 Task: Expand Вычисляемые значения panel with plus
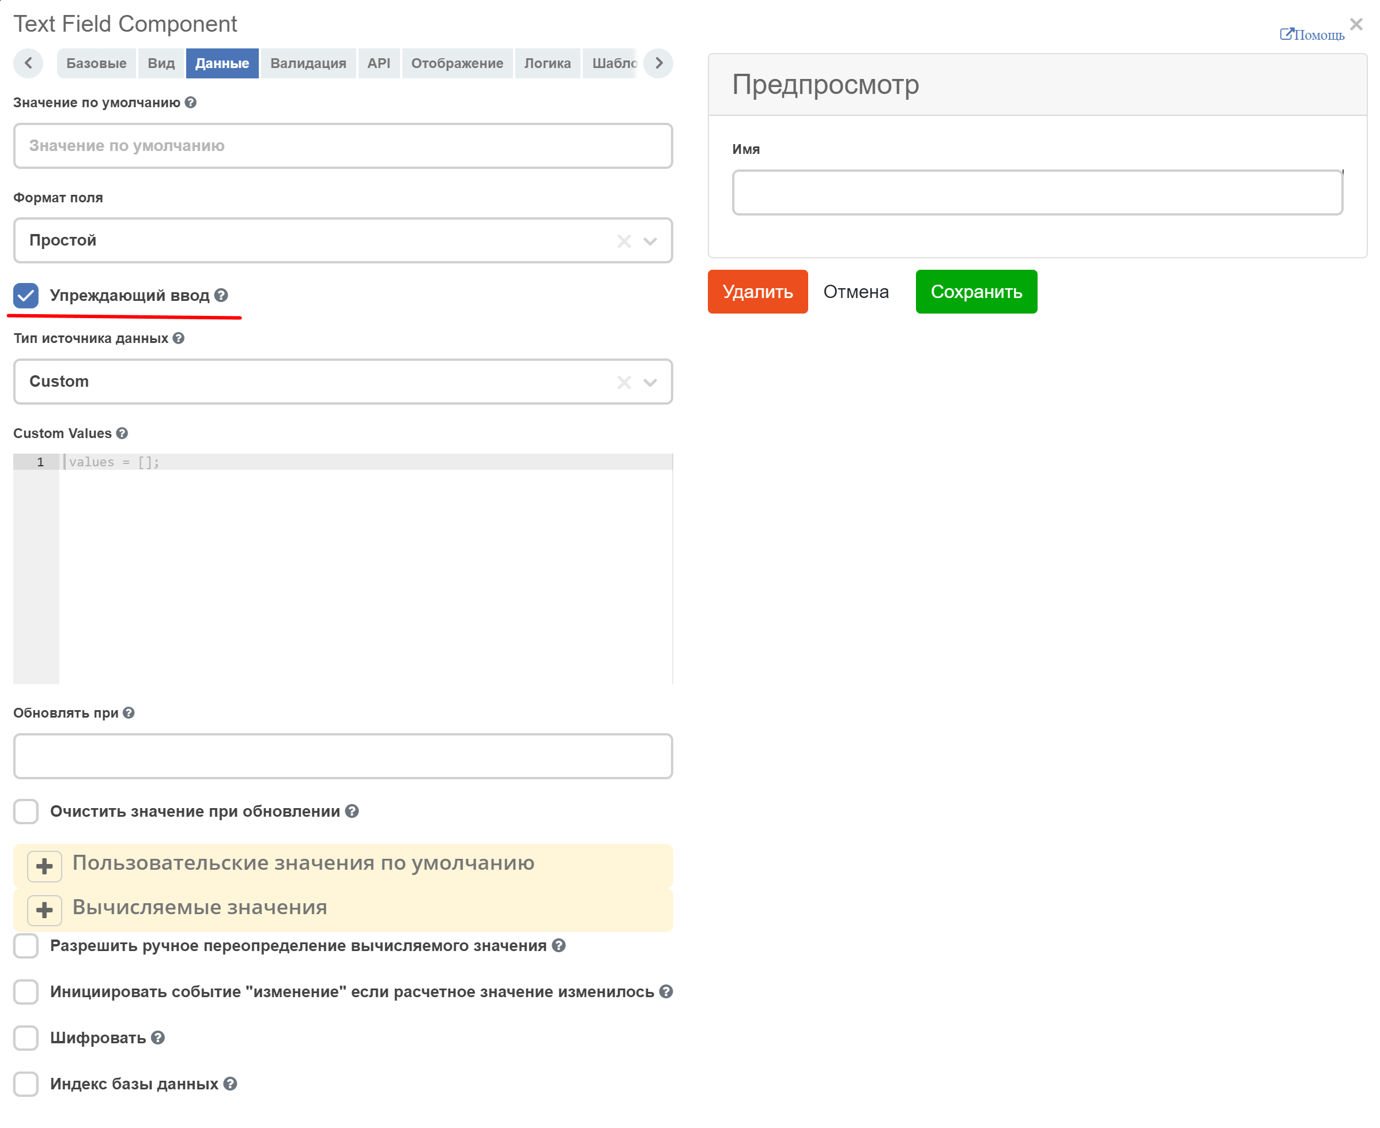[45, 910]
